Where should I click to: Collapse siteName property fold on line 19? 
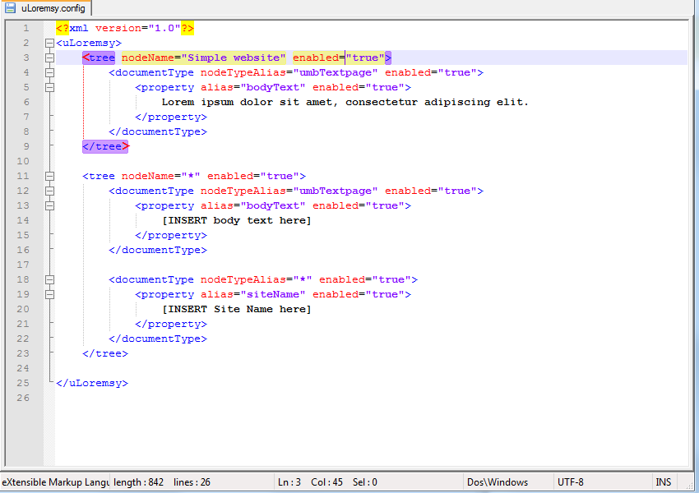point(49,294)
